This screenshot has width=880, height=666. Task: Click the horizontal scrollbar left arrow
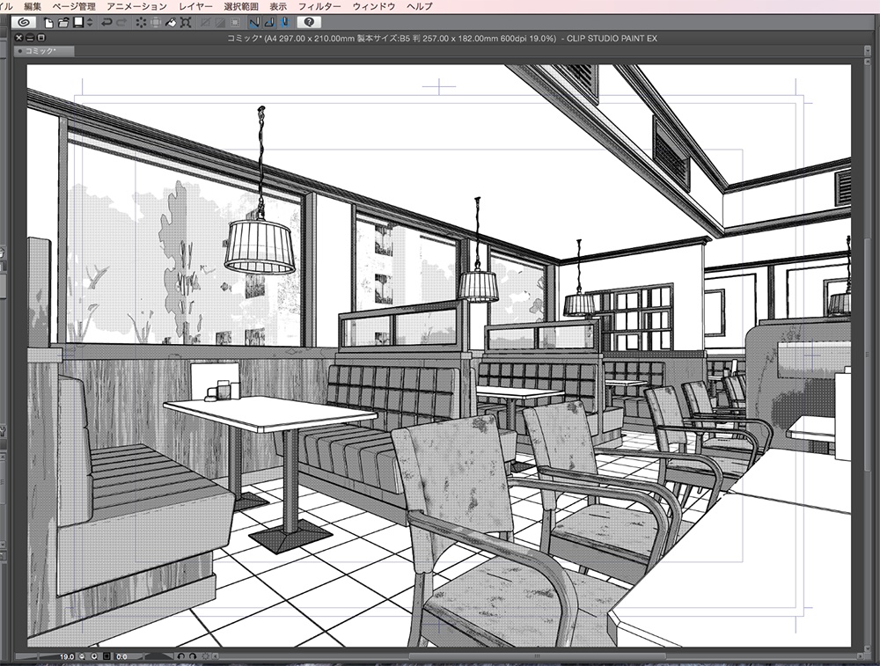click(216, 656)
